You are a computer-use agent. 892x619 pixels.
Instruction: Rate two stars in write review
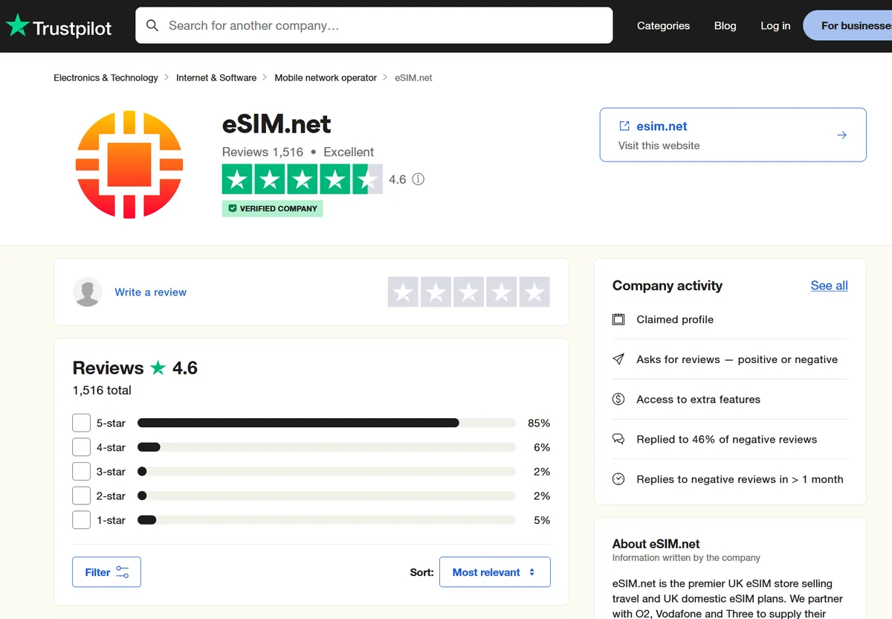(x=436, y=292)
